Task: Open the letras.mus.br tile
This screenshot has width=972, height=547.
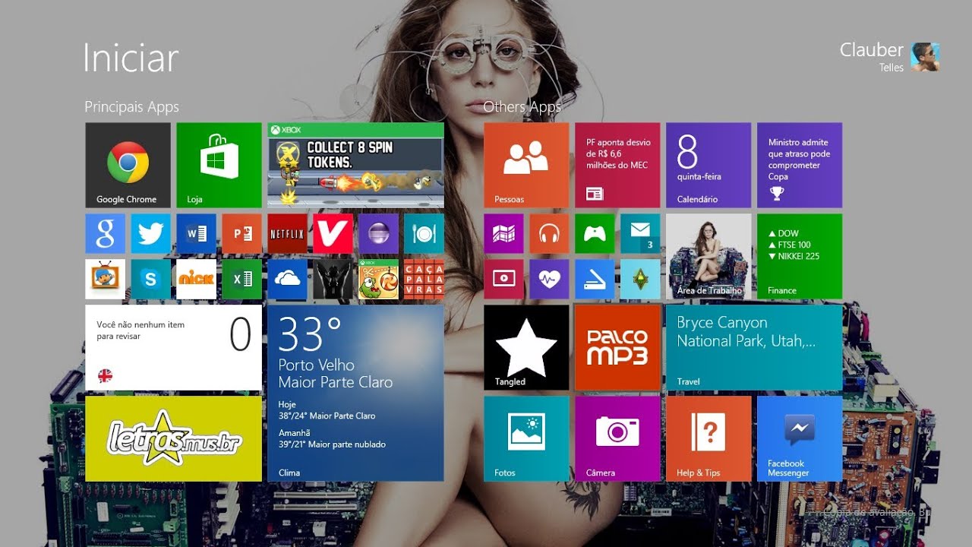Action: (173, 439)
